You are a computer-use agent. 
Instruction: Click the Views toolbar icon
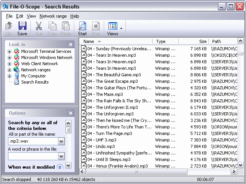point(113,26)
